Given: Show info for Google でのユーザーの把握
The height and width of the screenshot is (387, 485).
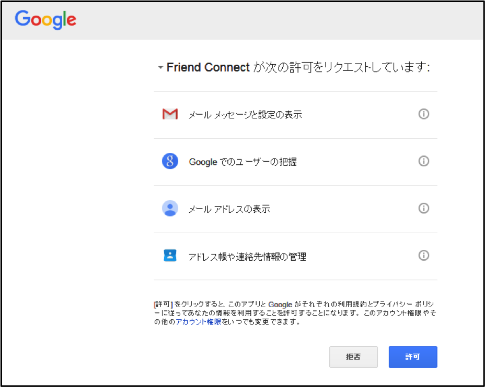Looking at the screenshot, I should 423,161.
